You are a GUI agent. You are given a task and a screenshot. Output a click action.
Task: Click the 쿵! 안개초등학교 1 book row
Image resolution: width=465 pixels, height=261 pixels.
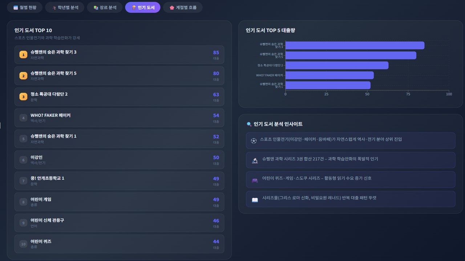tap(119, 181)
